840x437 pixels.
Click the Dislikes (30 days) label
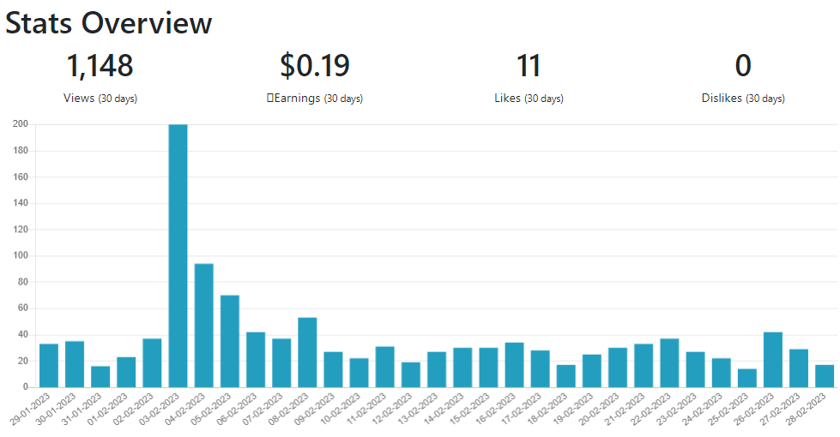click(743, 99)
